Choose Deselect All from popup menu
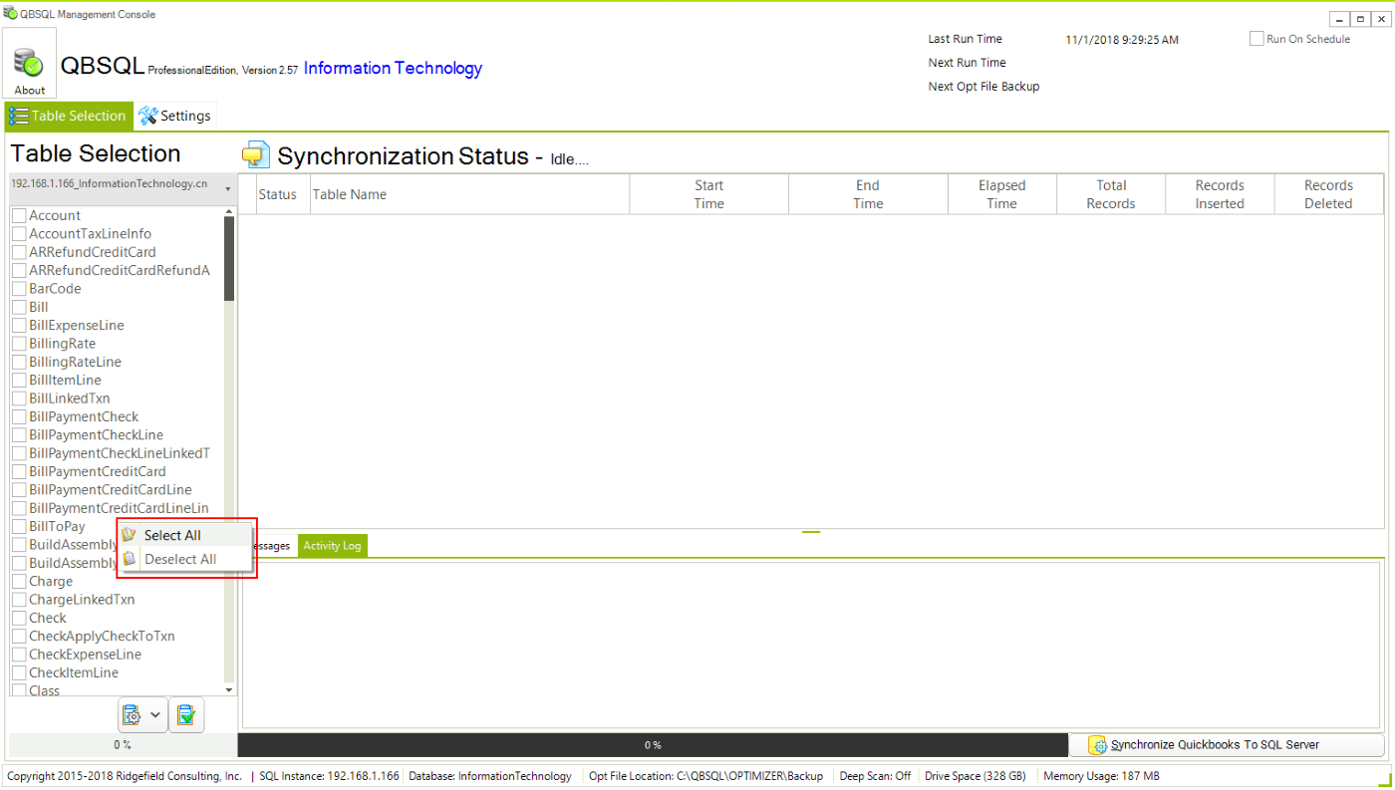Viewport: 1395px width, 790px height. [185, 559]
